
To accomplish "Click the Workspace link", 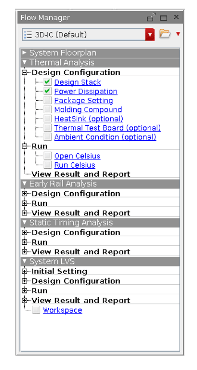I will [62, 310].
